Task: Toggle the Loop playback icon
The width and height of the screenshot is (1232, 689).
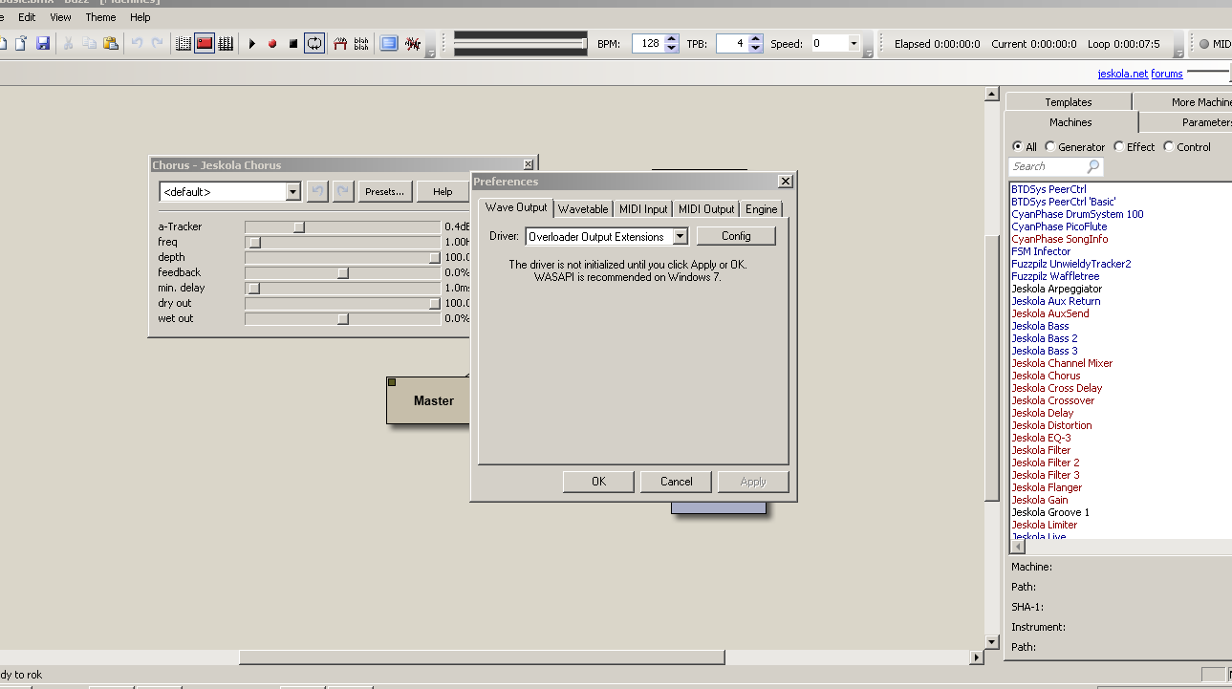Action: coord(314,43)
